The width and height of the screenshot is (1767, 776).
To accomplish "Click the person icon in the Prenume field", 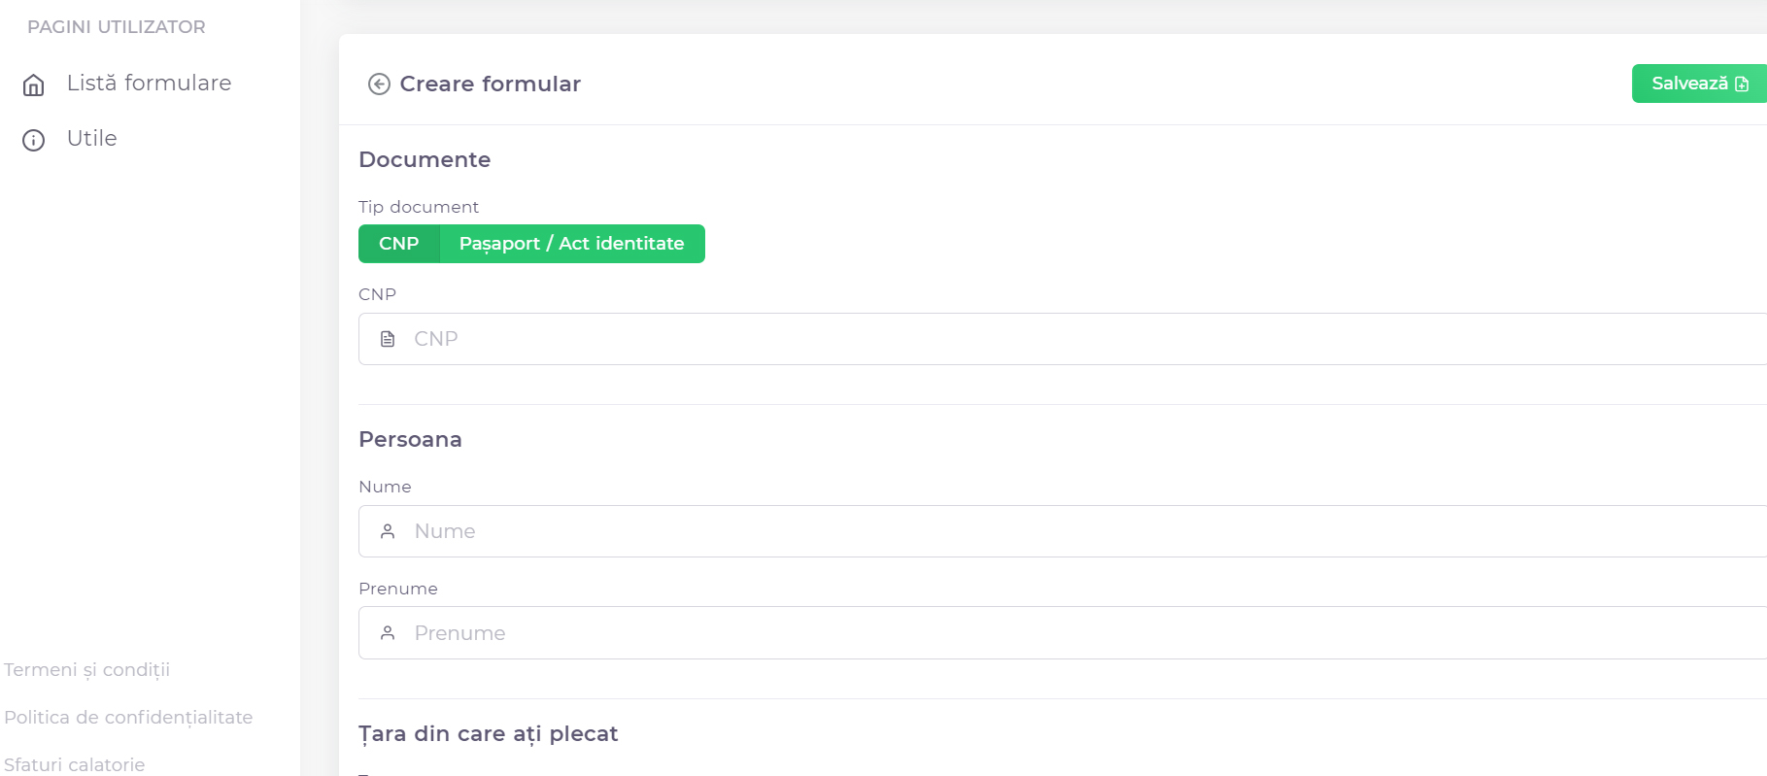I will 388,633.
